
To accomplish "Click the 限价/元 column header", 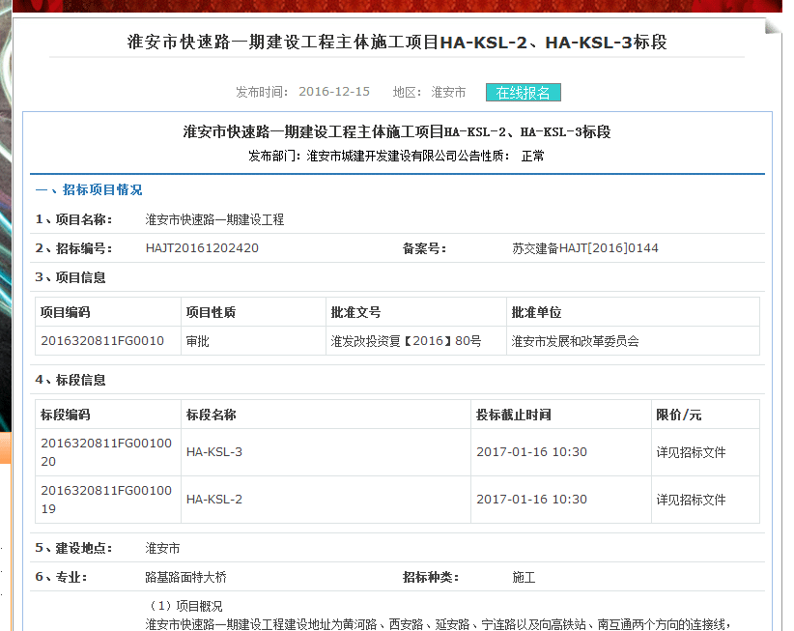I will [x=679, y=415].
